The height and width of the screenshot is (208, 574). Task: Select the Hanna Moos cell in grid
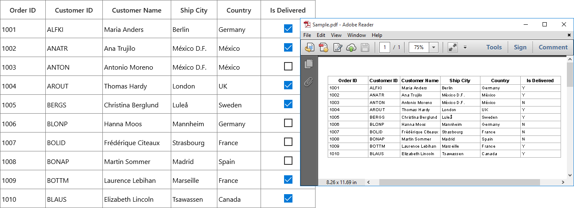pos(137,123)
